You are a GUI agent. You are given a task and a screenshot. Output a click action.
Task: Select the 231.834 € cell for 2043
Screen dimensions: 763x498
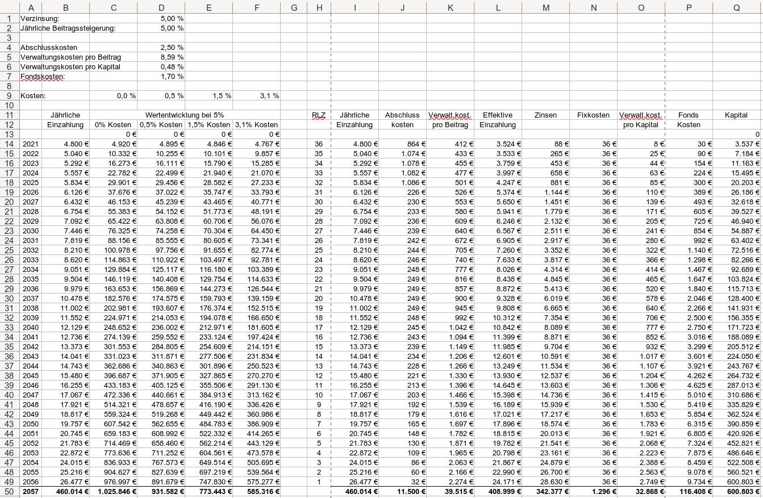tap(256, 356)
